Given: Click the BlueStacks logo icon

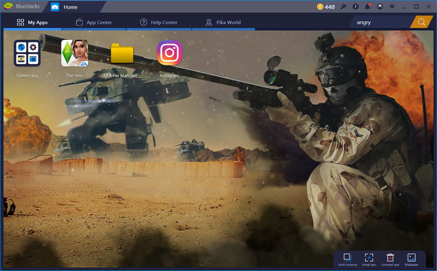Looking at the screenshot, I should pyautogui.click(x=8, y=6).
